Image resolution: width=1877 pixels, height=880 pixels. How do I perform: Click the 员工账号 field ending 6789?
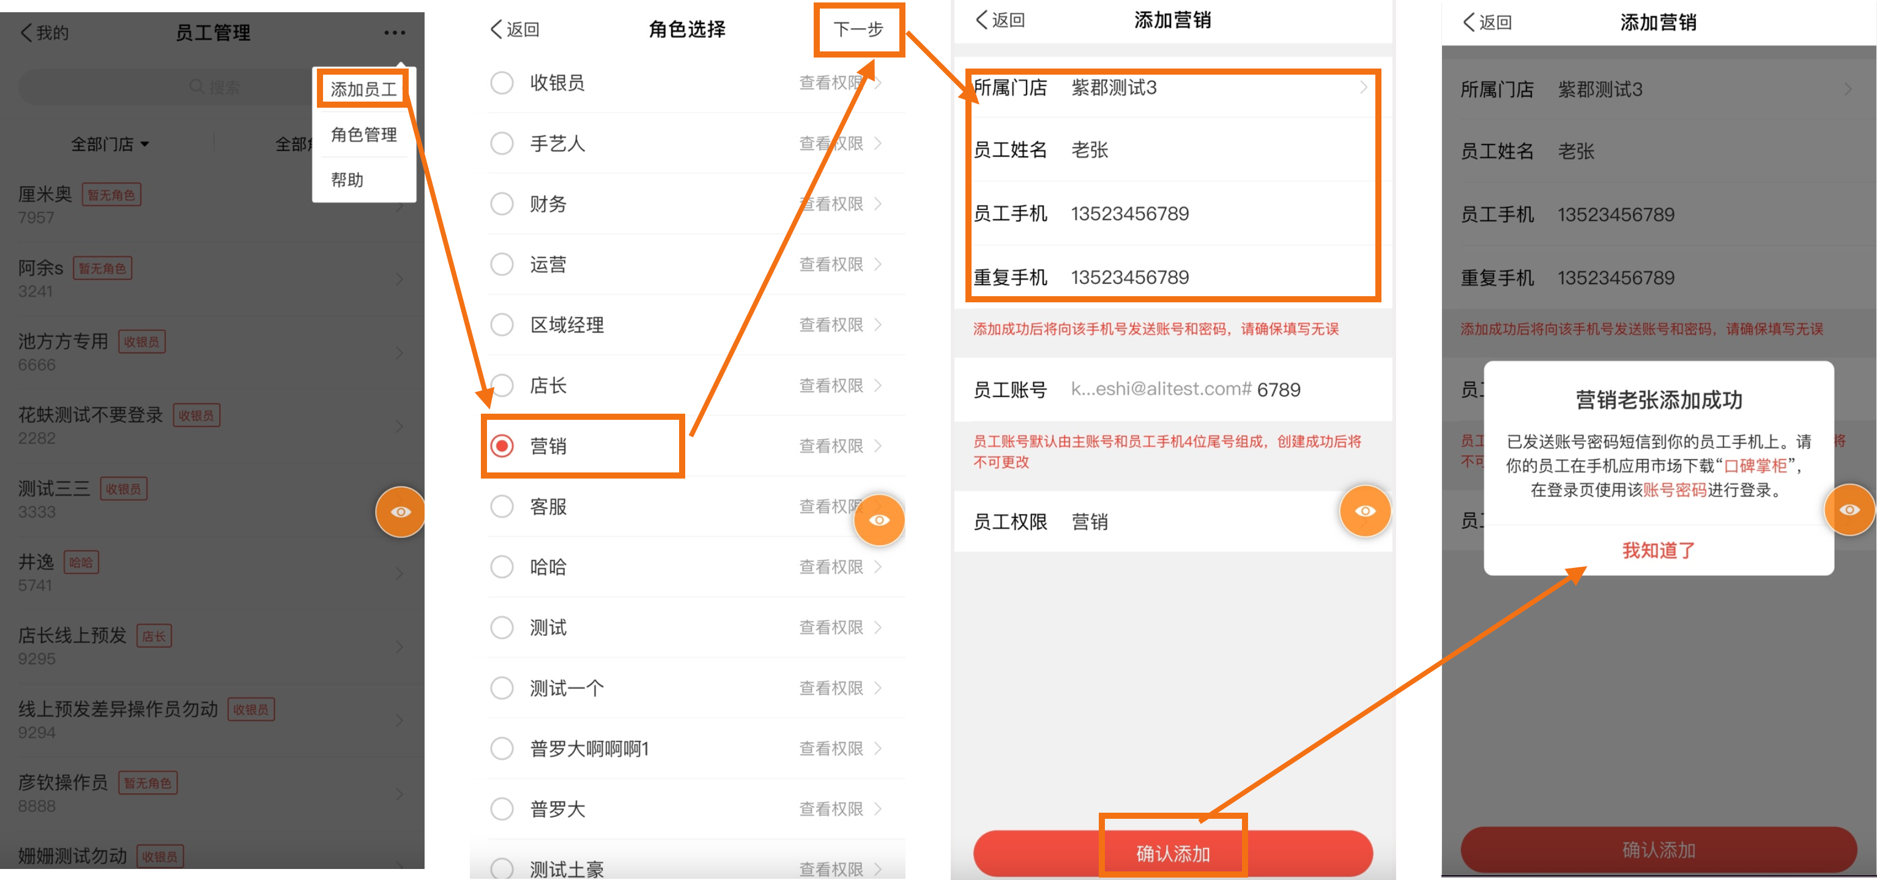coord(1172,389)
